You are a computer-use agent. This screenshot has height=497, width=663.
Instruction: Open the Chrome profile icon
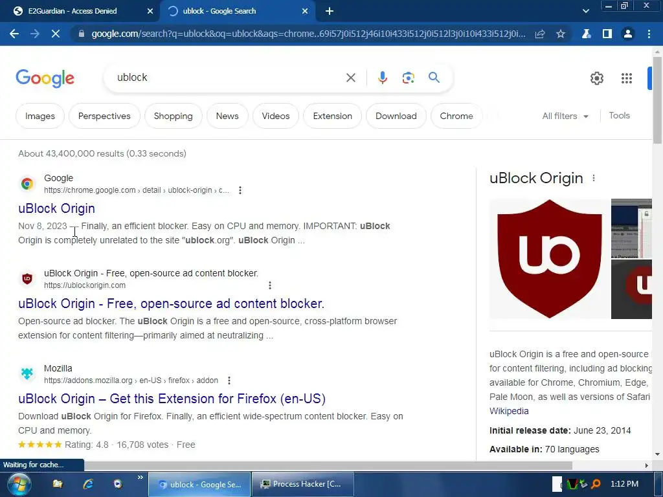(628, 34)
